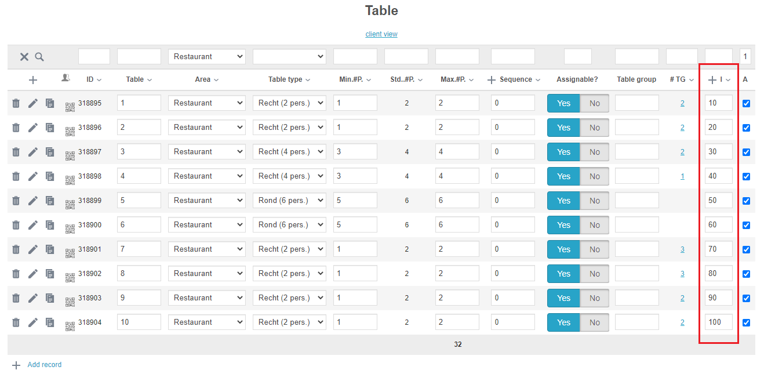764x381 pixels.
Task: Uncheck the A checkbox for record 318899
Action: 746,201
